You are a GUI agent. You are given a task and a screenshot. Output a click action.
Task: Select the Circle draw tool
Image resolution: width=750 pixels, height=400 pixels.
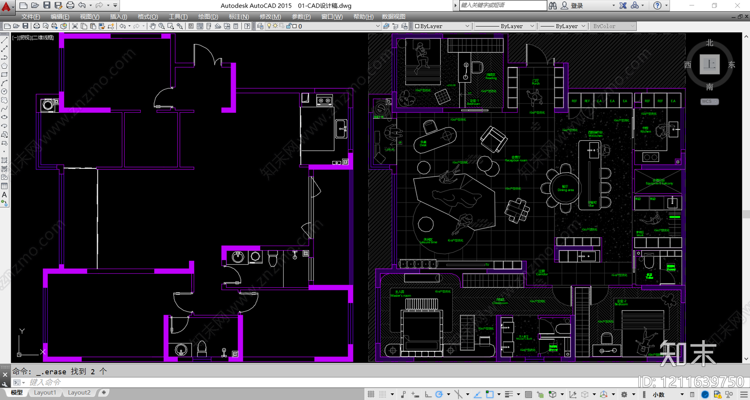click(4, 92)
